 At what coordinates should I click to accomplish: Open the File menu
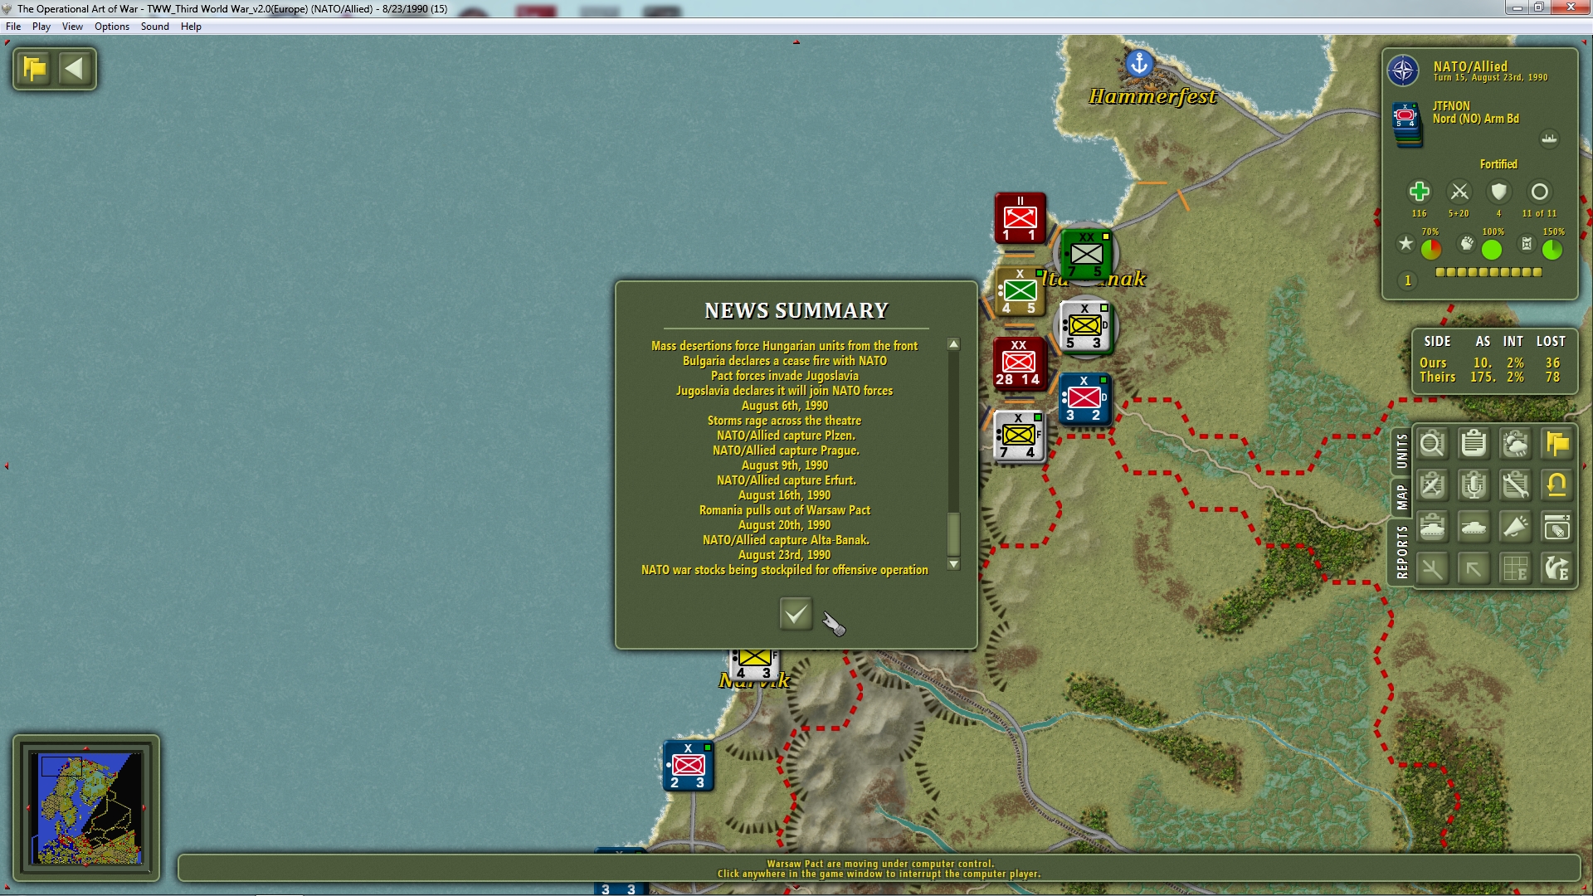[13, 27]
